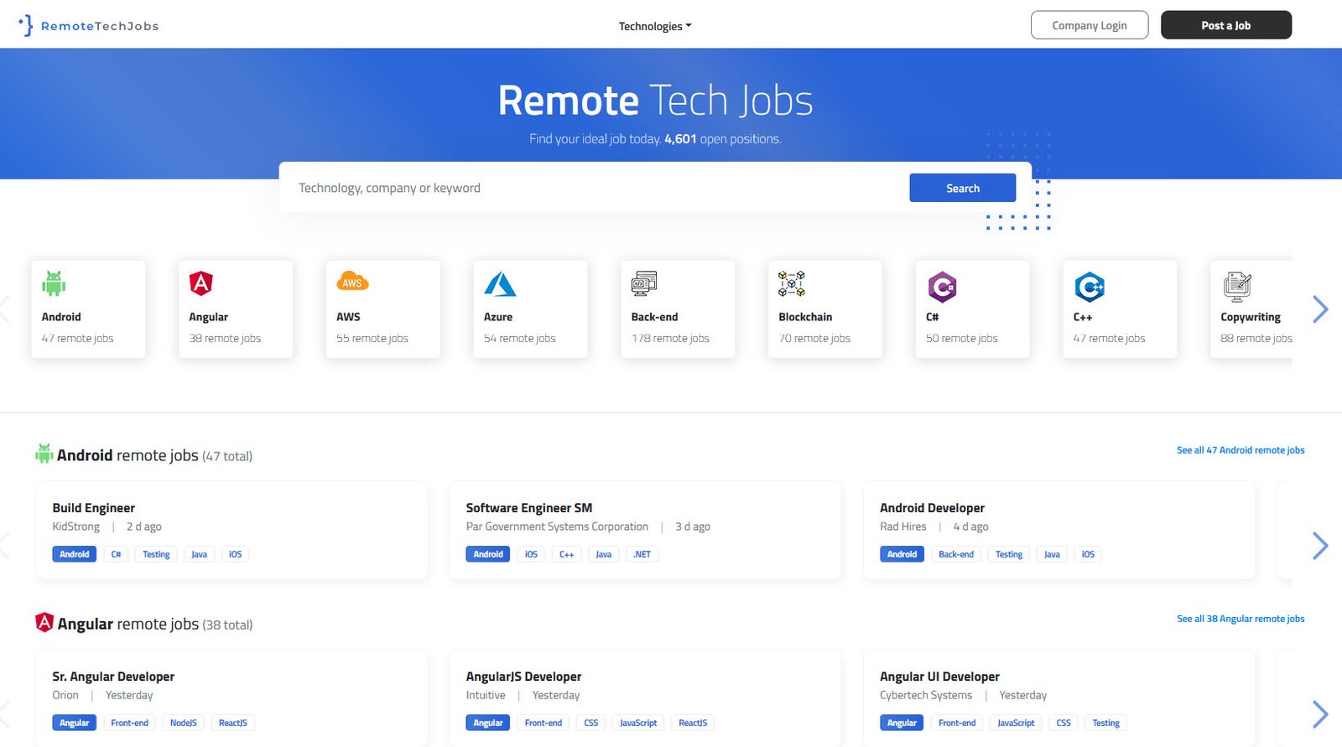Click Par Government Systems Corporation company name
The width and height of the screenshot is (1342, 747).
(557, 527)
